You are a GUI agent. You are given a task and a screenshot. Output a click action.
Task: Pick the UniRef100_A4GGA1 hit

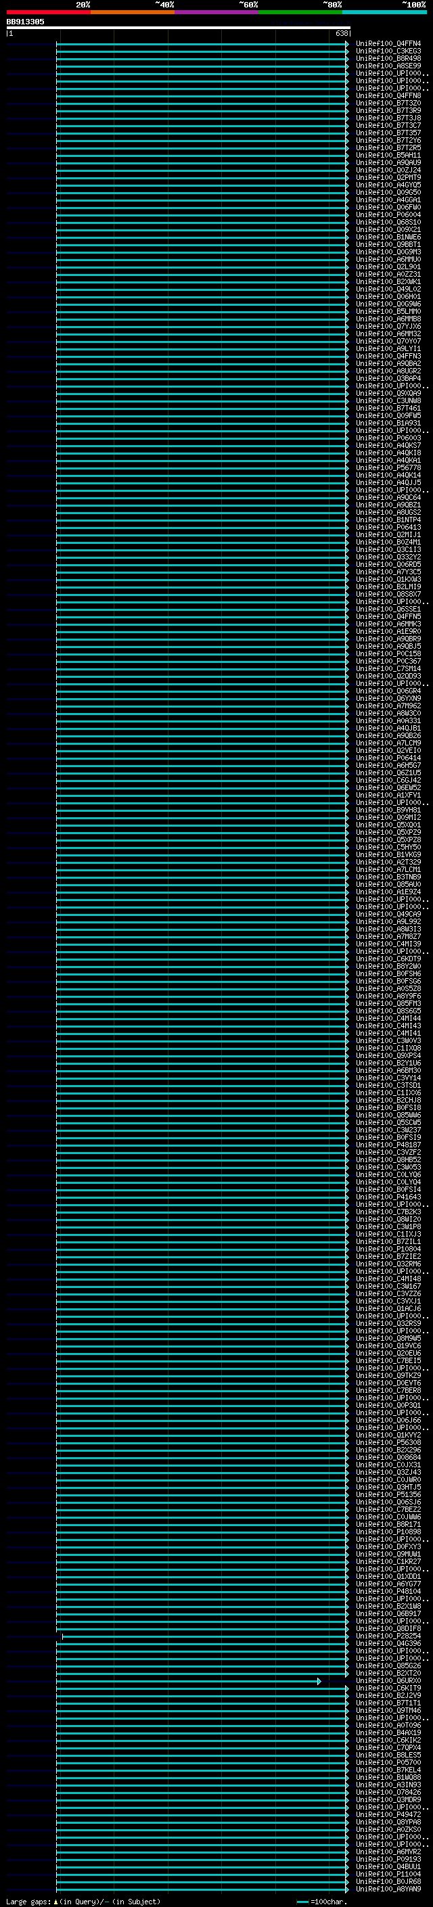388,199
